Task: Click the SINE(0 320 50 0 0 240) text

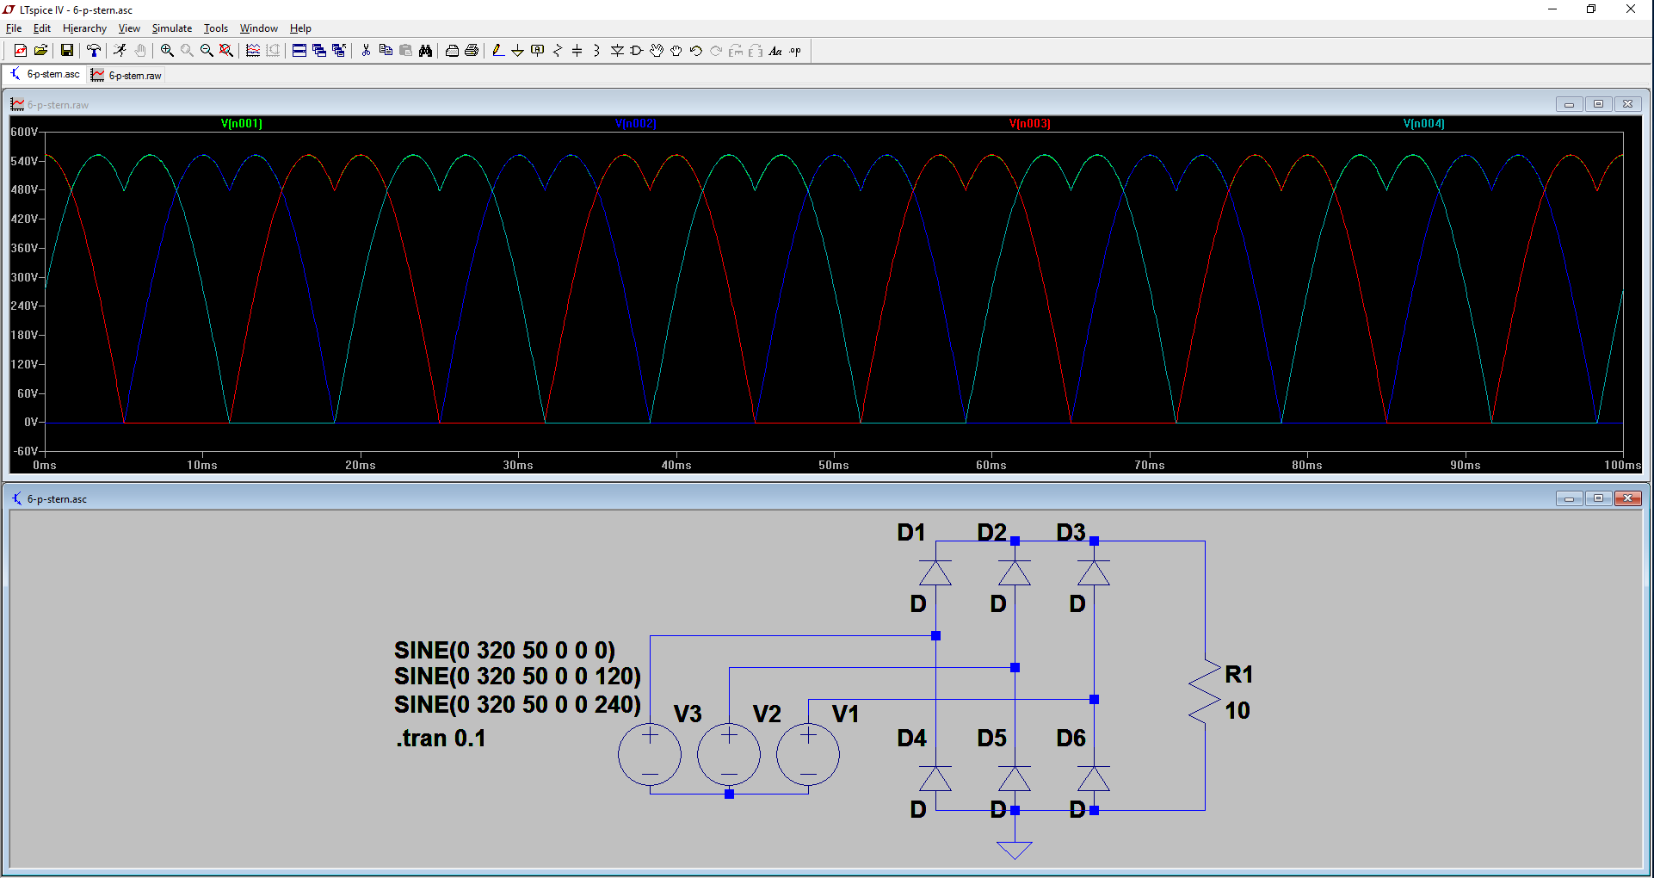Action: (517, 704)
